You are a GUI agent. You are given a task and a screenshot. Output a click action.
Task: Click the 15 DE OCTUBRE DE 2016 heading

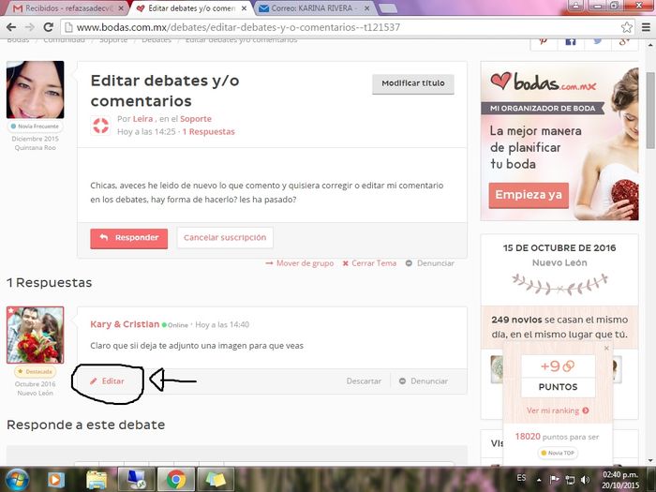(559, 247)
